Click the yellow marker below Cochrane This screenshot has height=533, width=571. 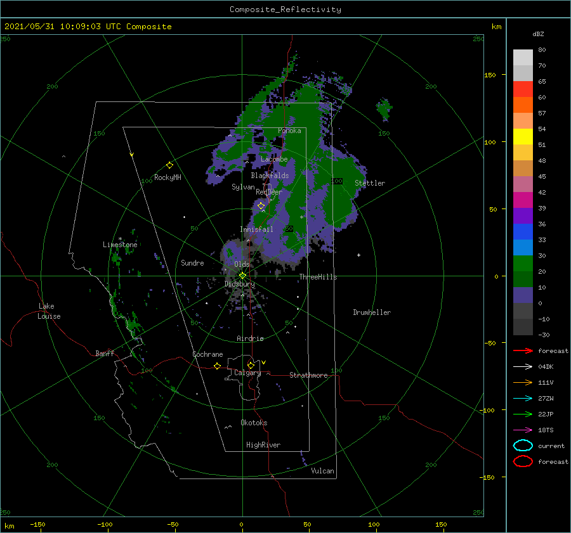pos(218,366)
